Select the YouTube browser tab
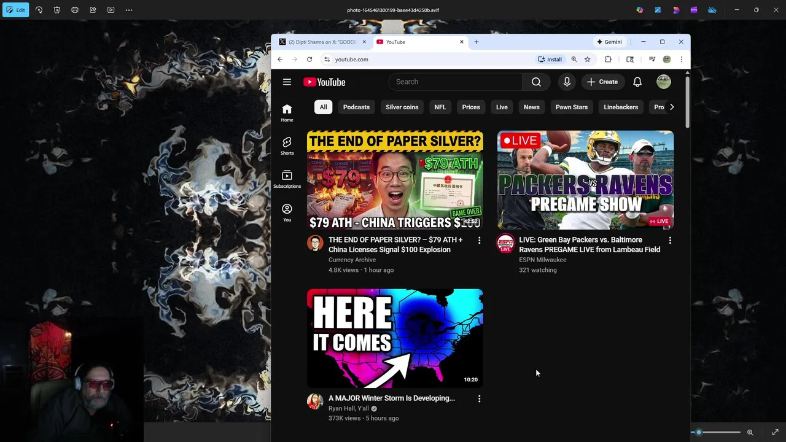This screenshot has width=786, height=442. coord(420,42)
